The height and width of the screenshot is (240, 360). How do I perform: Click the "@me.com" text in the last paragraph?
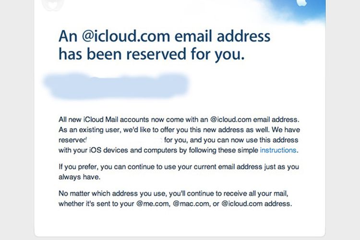[153, 204]
